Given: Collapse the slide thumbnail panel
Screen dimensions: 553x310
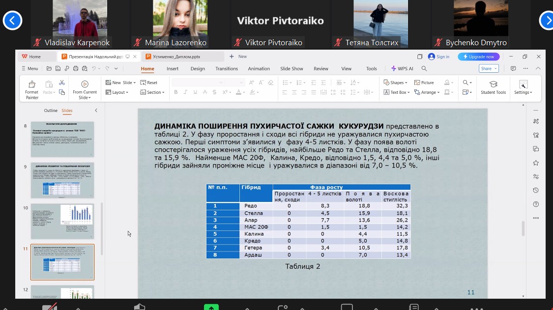Looking at the screenshot, I should click(96, 111).
